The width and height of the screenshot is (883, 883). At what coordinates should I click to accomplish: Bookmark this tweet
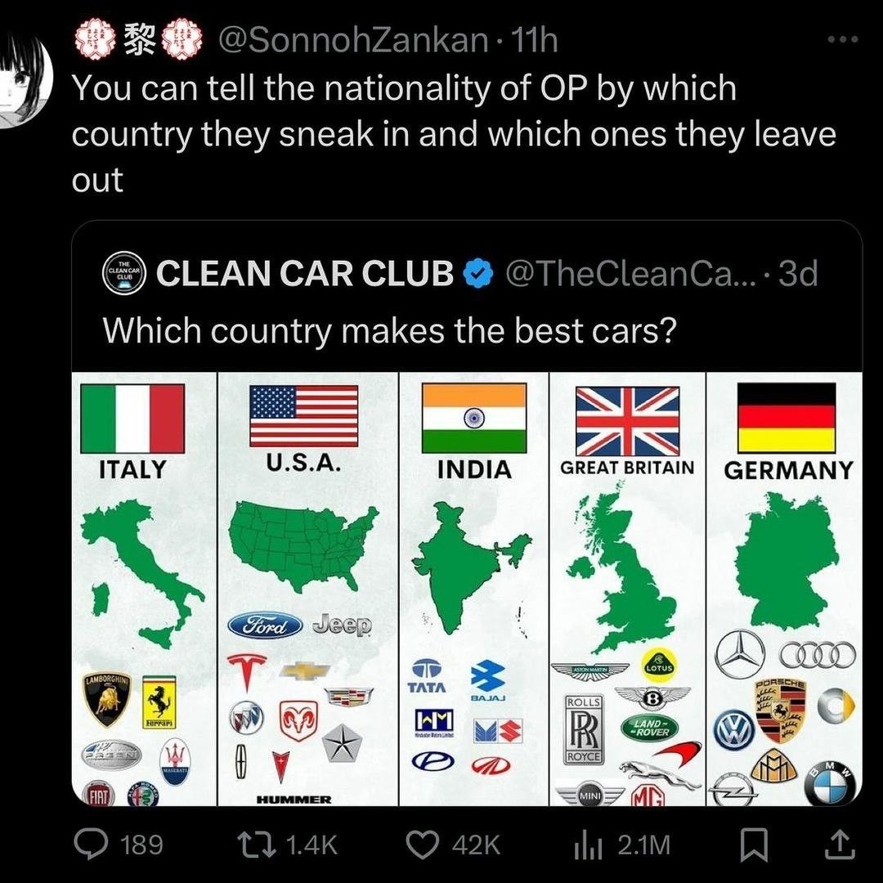[751, 845]
